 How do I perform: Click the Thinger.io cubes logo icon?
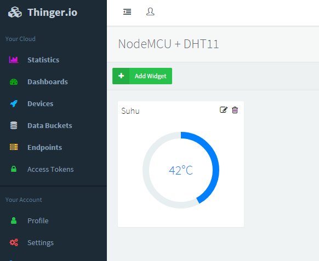point(15,12)
